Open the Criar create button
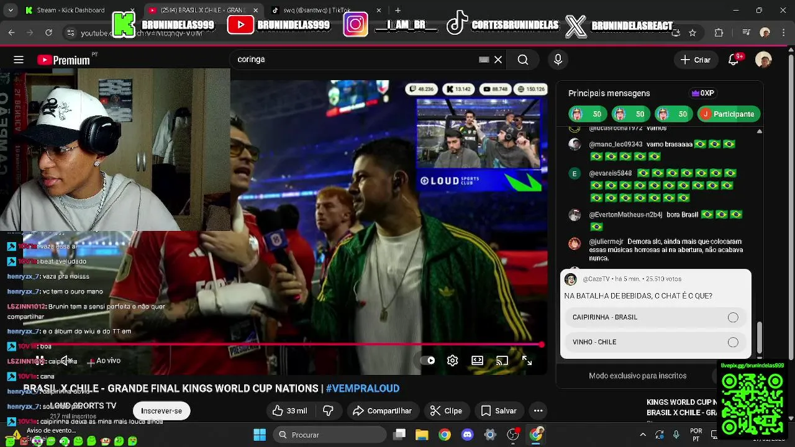Screen dimensions: 795x447 point(696,60)
